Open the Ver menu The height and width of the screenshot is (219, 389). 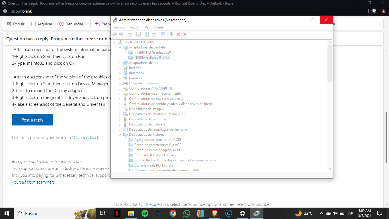tap(147, 27)
